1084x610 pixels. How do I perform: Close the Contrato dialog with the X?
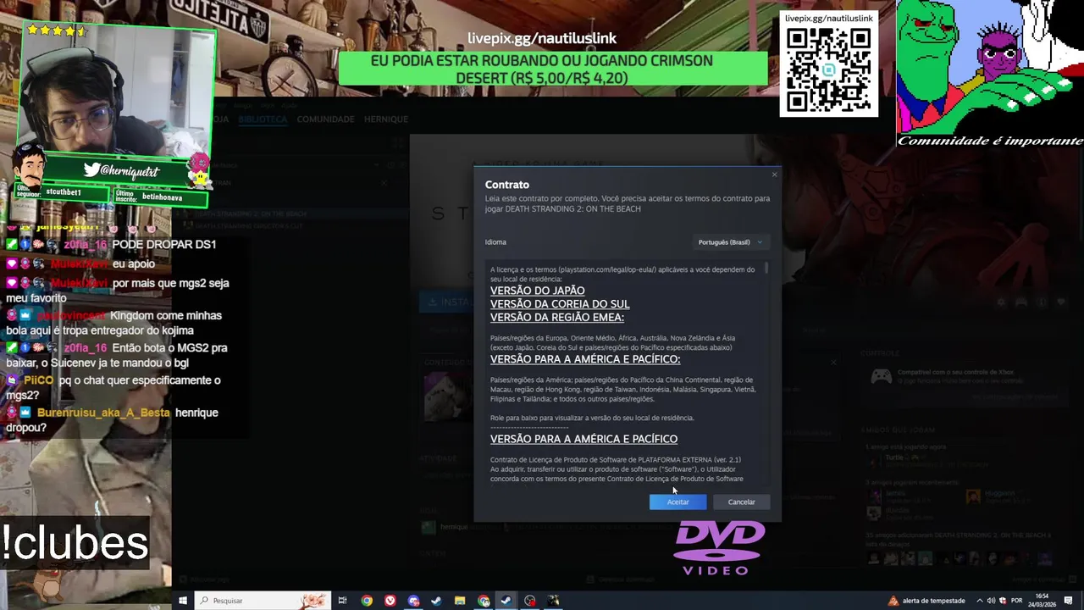774,175
